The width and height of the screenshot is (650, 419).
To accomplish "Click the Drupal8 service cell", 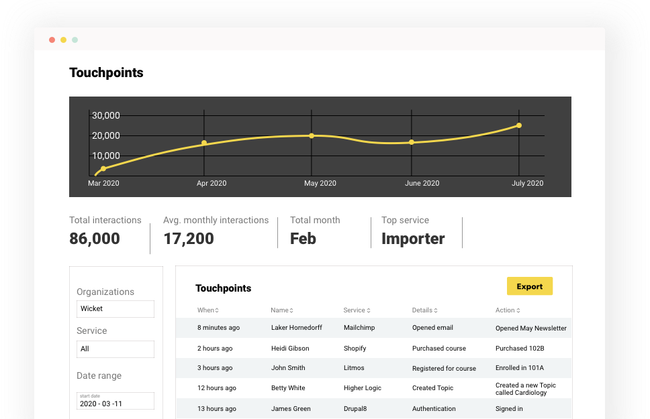I will [355, 409].
